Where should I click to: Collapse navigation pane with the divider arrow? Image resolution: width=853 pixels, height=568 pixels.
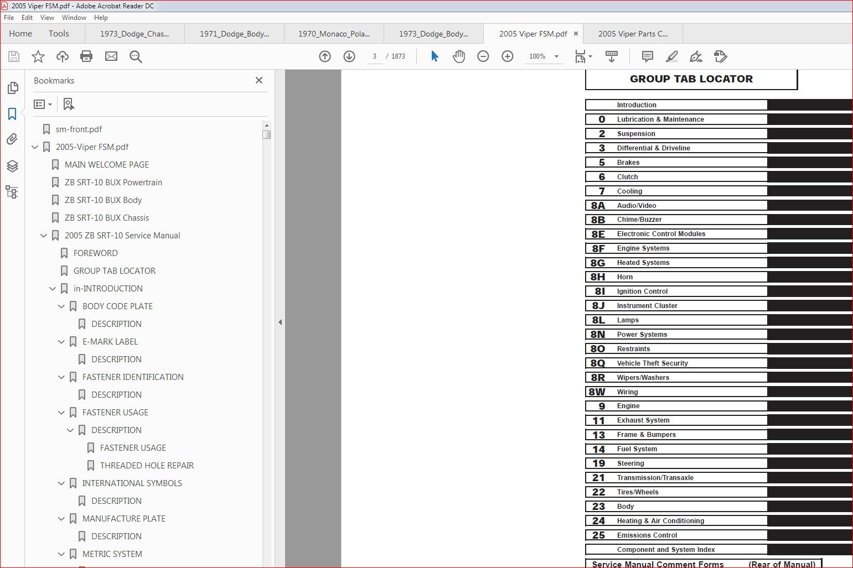[280, 322]
